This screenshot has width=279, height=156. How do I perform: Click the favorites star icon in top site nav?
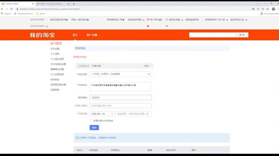167,19
